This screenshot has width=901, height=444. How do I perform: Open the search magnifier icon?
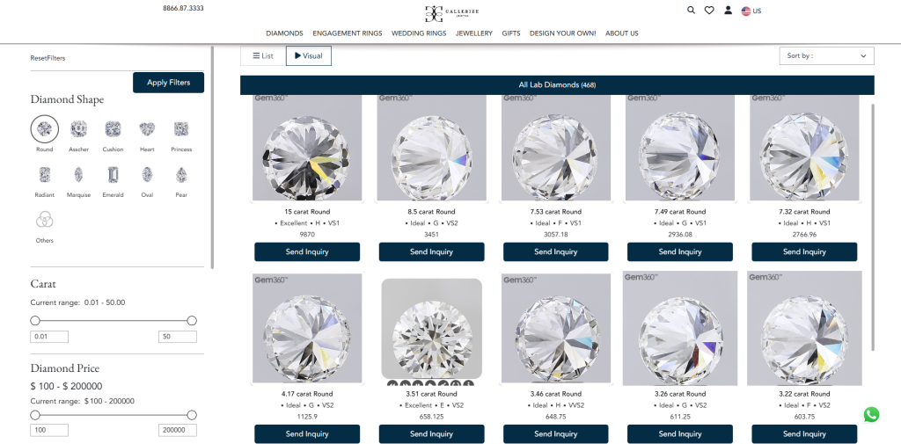point(691,10)
